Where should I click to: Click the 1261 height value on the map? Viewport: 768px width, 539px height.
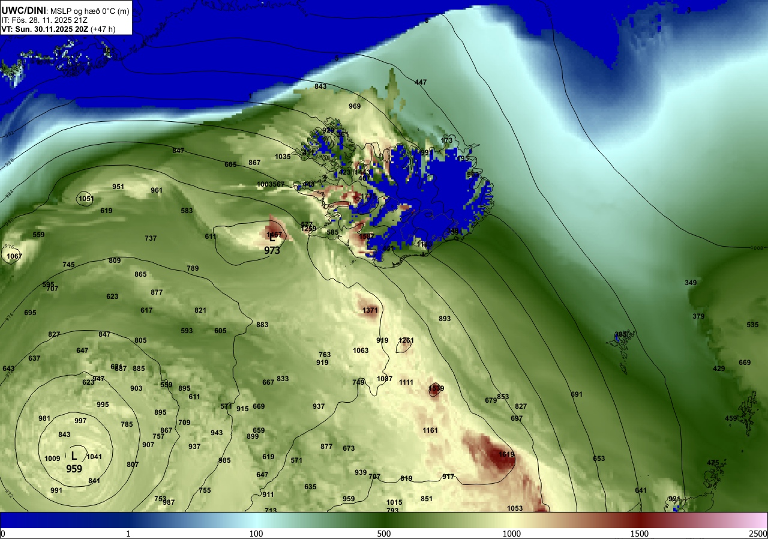[406, 340]
